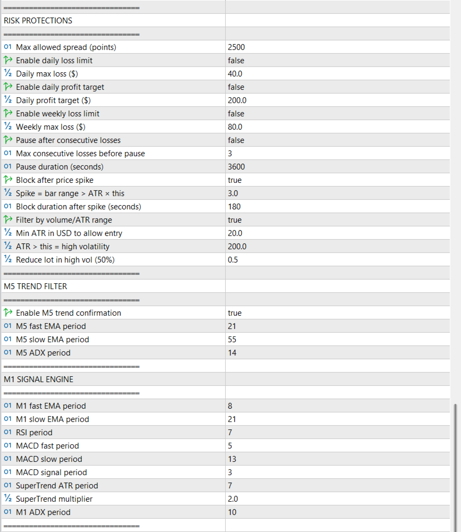
Task: Toggle the Filter by volume/ATR range true value
Action: point(234,220)
